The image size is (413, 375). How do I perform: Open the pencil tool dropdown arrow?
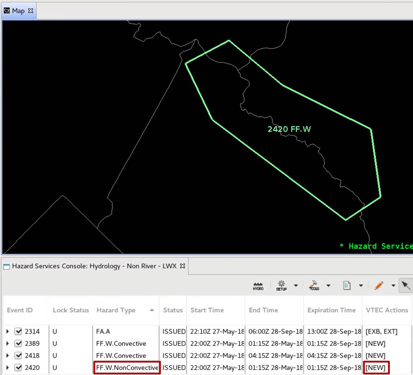(x=393, y=286)
